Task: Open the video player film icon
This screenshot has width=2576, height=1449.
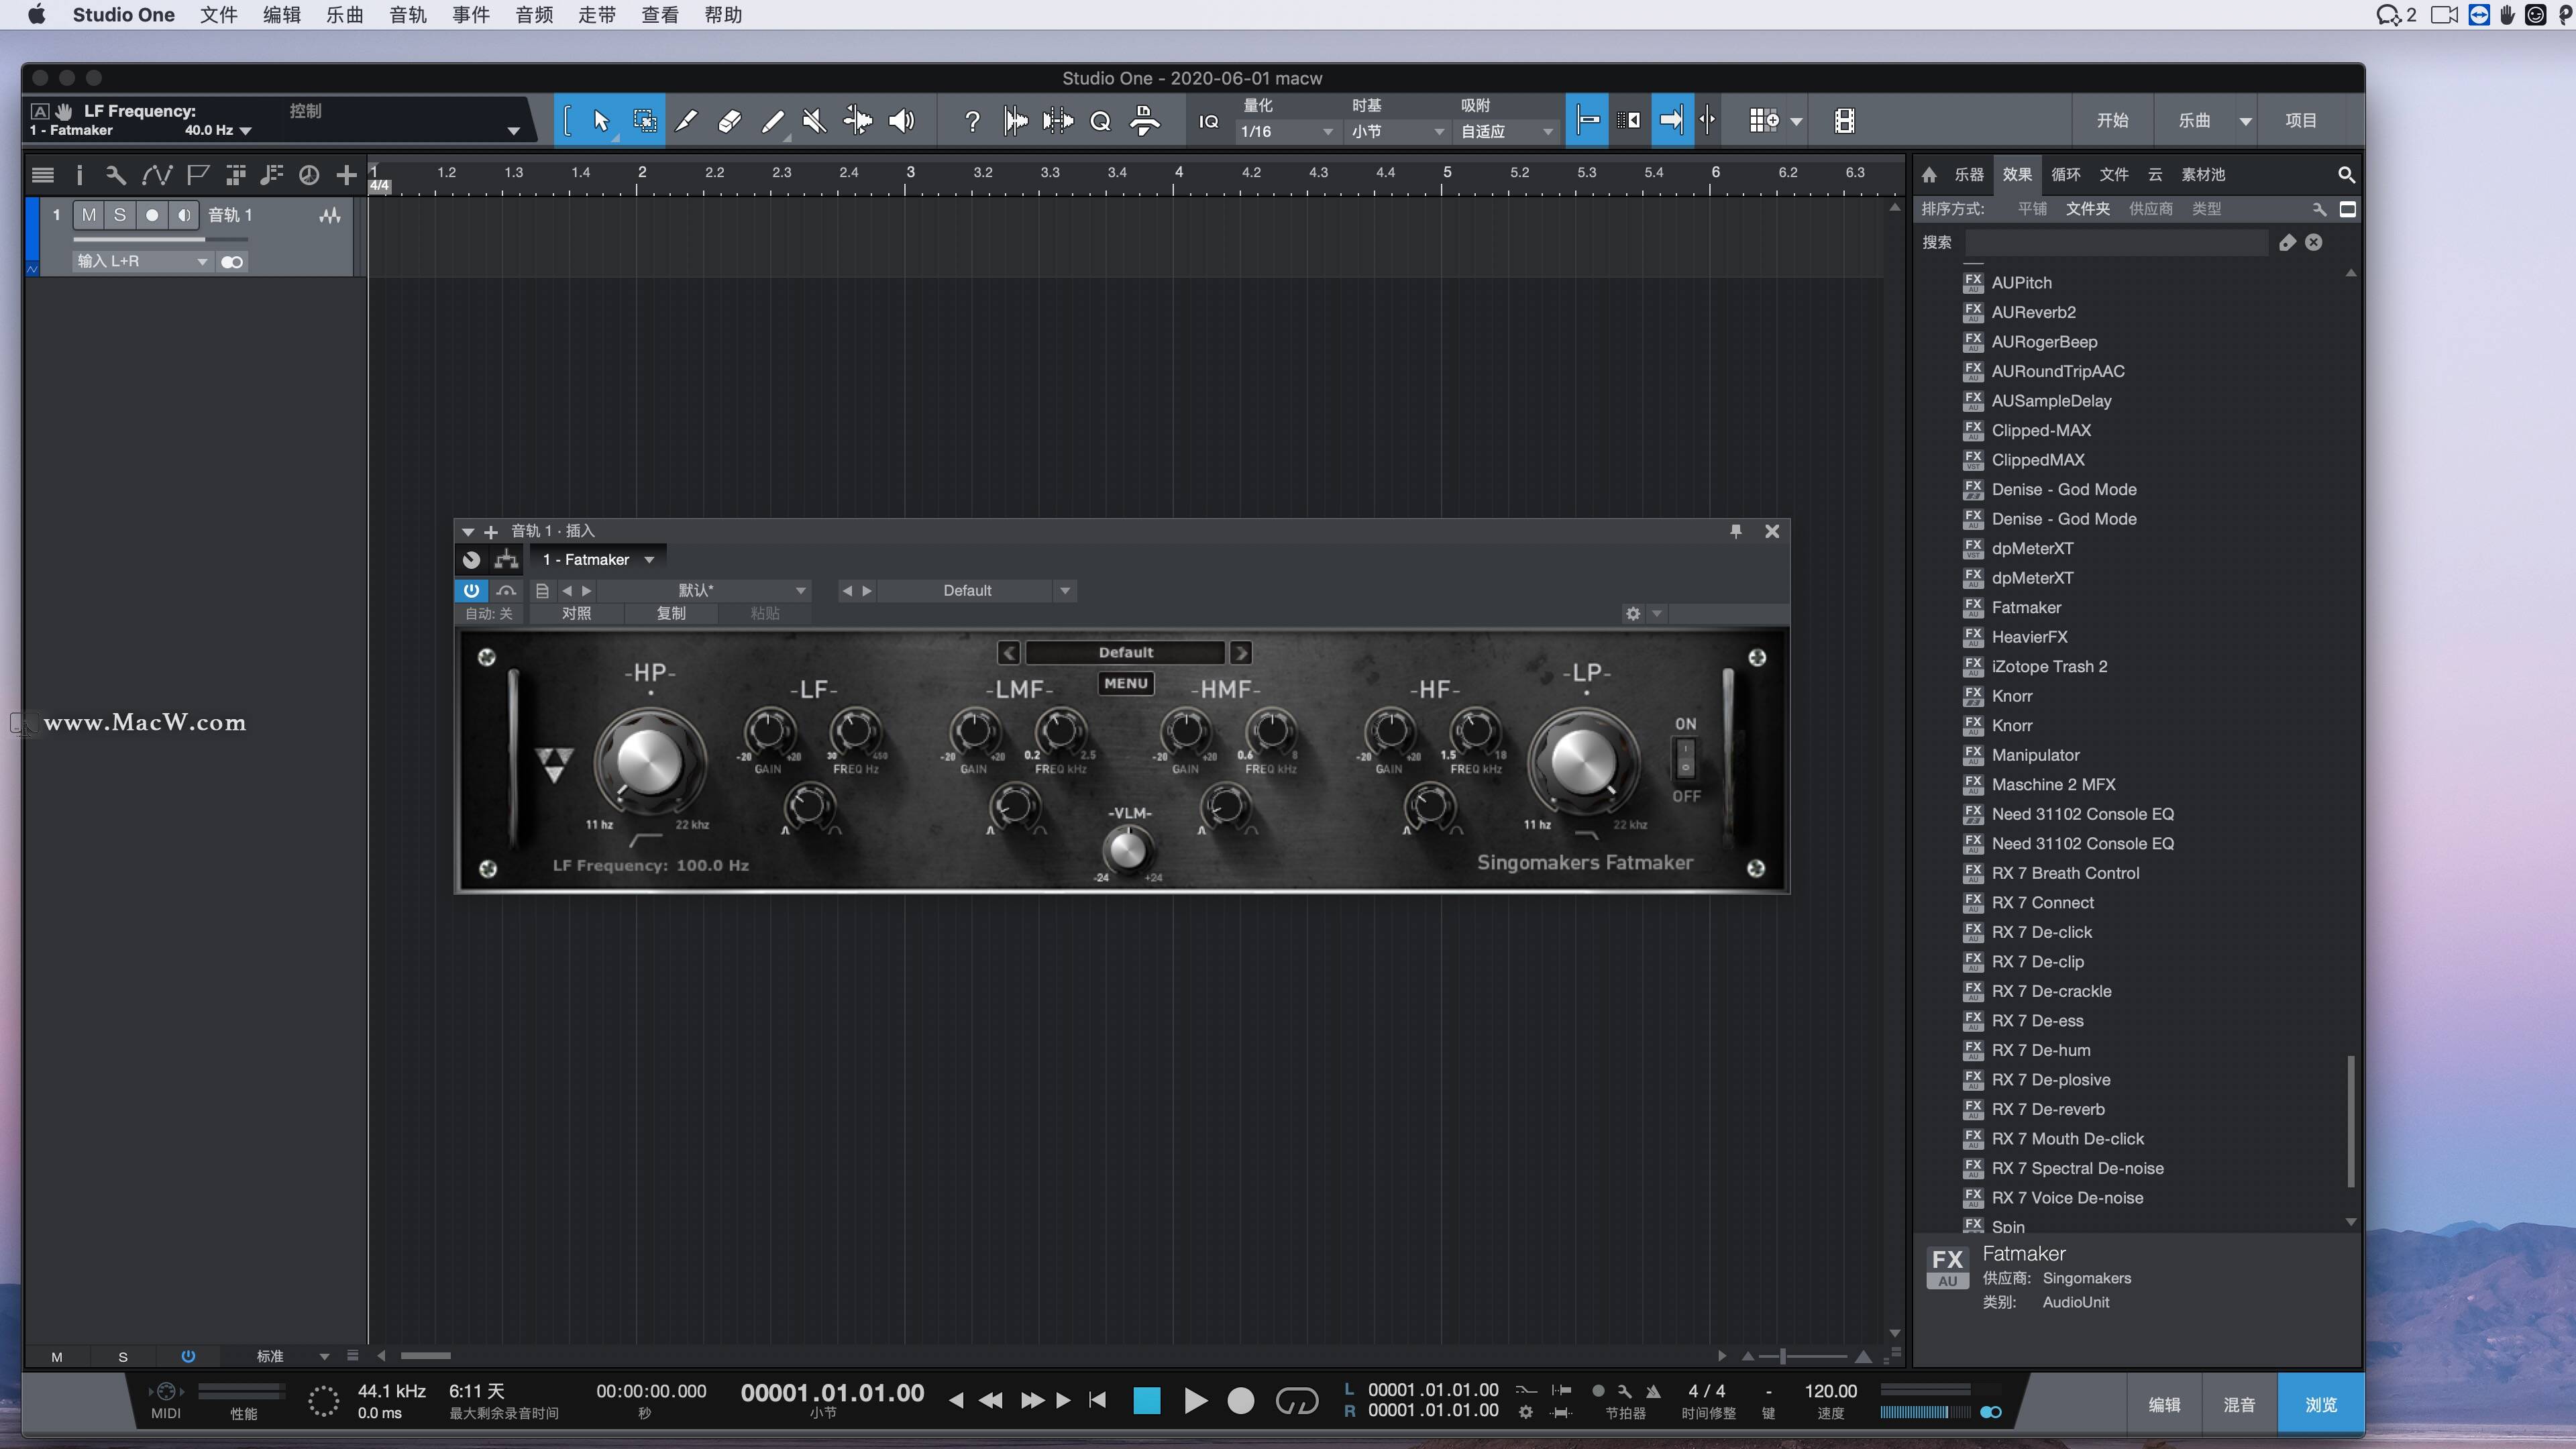Action: click(1845, 121)
